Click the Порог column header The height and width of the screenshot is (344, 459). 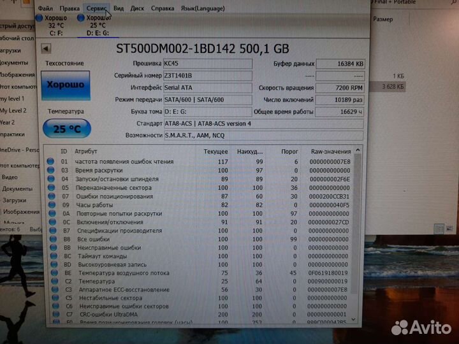[x=289, y=152]
